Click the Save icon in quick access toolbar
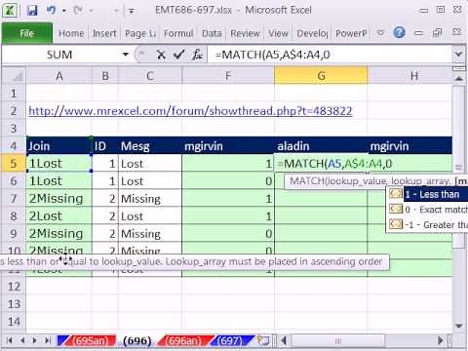 tap(32, 11)
